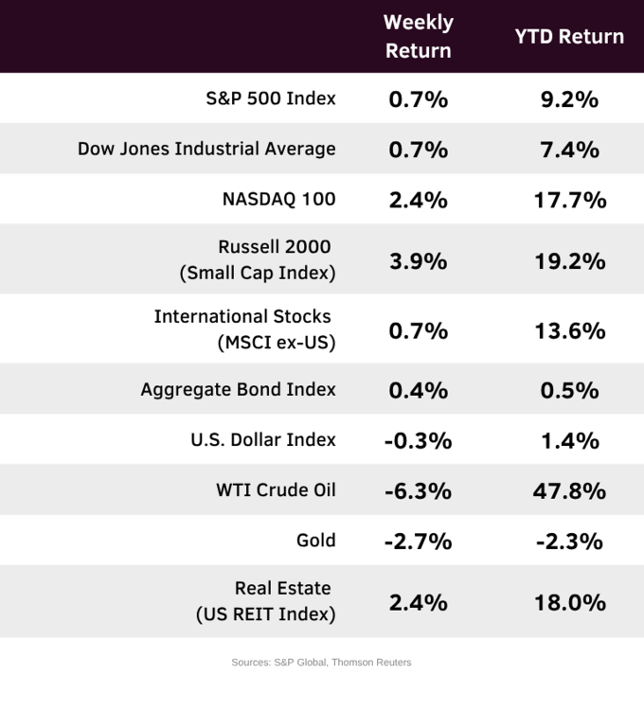
Task: Click the International Stocks MSCI ex-US label
Action: [244, 329]
